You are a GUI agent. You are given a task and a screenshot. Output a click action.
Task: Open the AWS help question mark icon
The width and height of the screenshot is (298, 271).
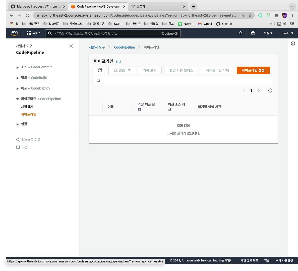click(x=253, y=33)
